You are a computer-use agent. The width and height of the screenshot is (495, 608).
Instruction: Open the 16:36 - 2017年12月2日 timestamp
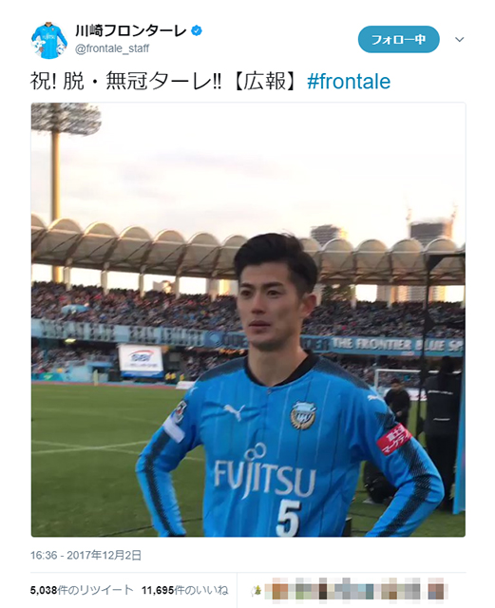pyautogui.click(x=86, y=555)
